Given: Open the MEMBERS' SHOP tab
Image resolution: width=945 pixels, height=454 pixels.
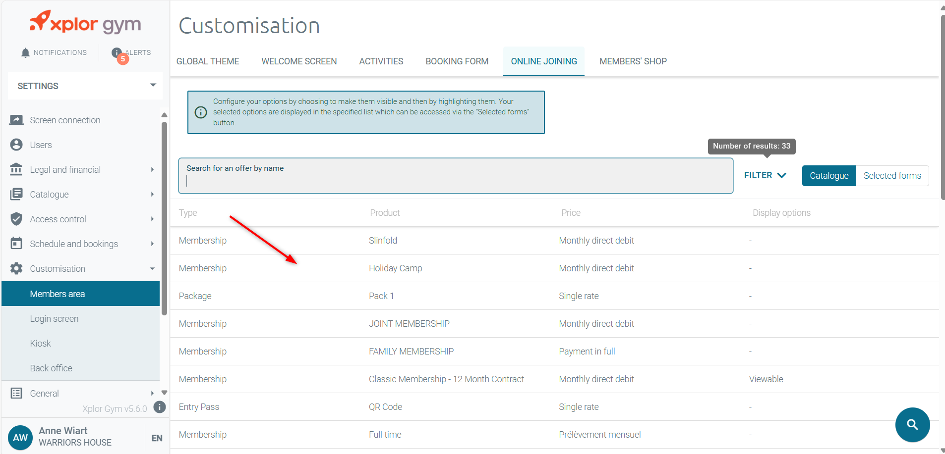Looking at the screenshot, I should pyautogui.click(x=633, y=61).
